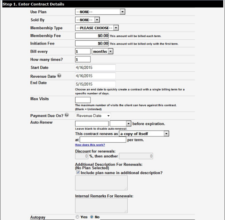Click the '(Blank = Unlimited)' hint text

[x=88, y=109]
